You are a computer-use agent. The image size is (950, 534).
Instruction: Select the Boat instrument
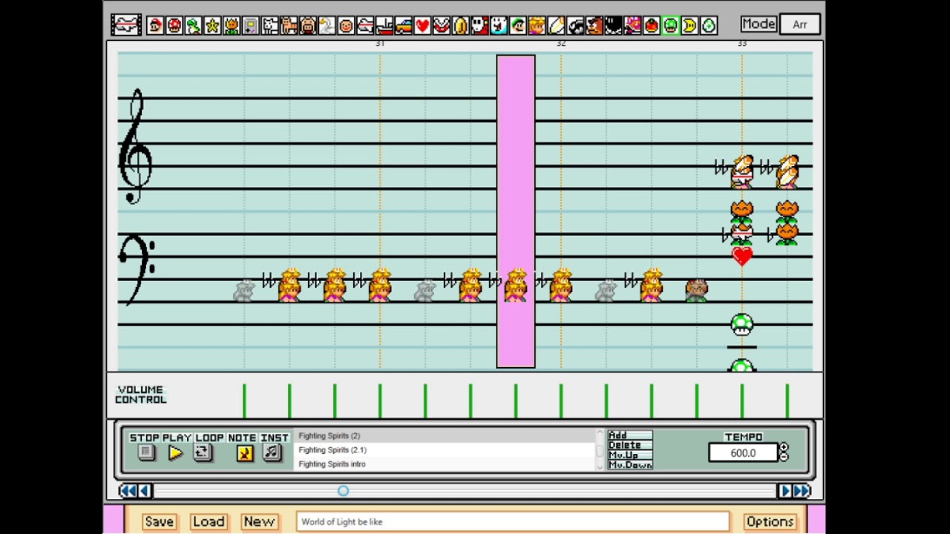click(384, 26)
